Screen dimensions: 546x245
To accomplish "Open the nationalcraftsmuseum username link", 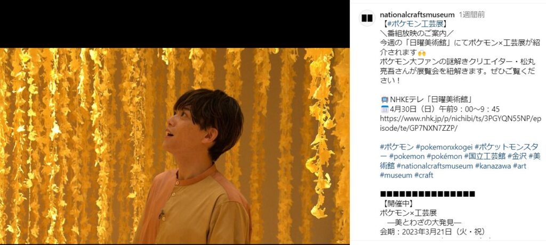I will coord(417,14).
